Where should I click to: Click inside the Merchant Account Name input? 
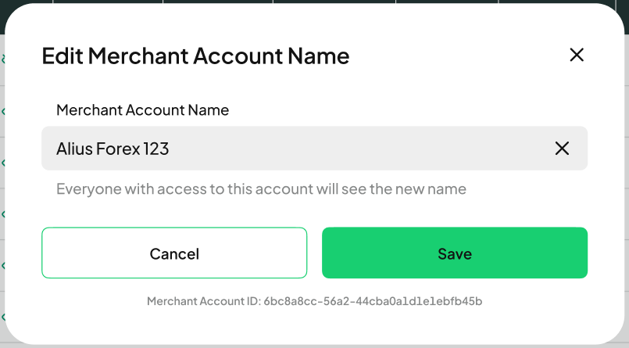pos(314,148)
